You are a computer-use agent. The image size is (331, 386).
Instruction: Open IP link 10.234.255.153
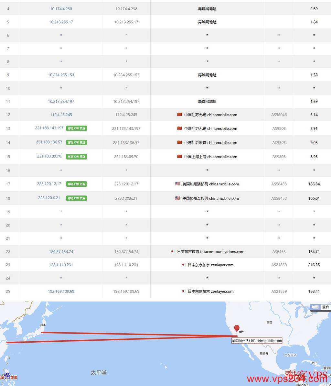click(x=61, y=75)
